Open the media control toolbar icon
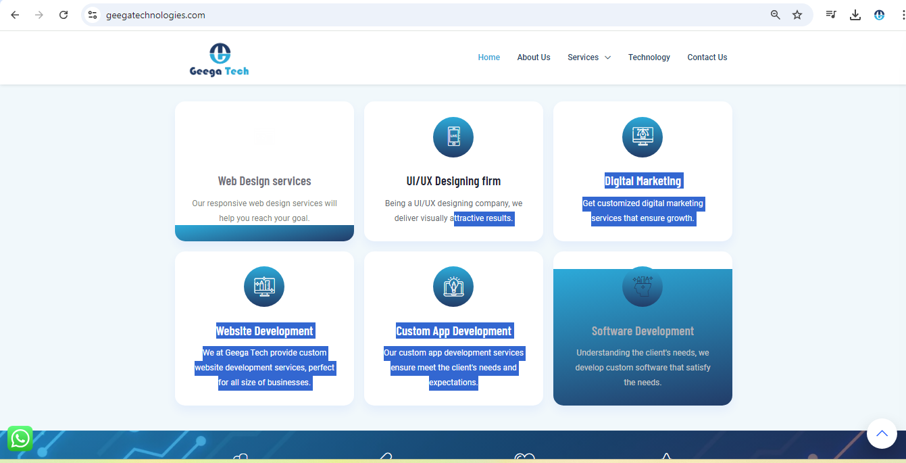This screenshot has height=463, width=906. pos(831,15)
